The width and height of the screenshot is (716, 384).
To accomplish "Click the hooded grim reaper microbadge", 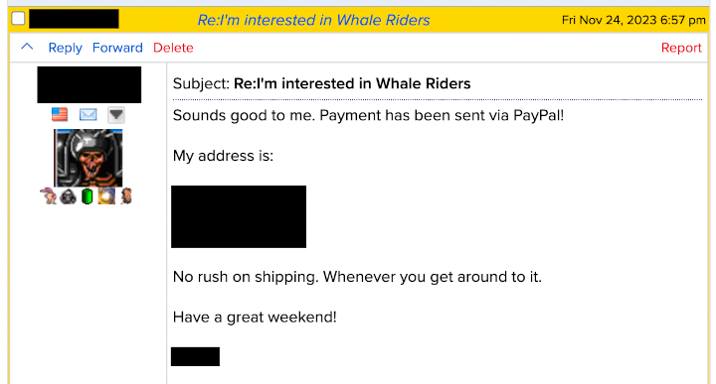I will tap(68, 196).
